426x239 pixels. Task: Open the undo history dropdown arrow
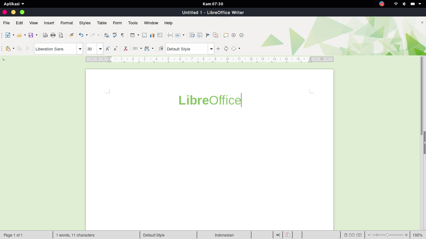click(x=87, y=35)
